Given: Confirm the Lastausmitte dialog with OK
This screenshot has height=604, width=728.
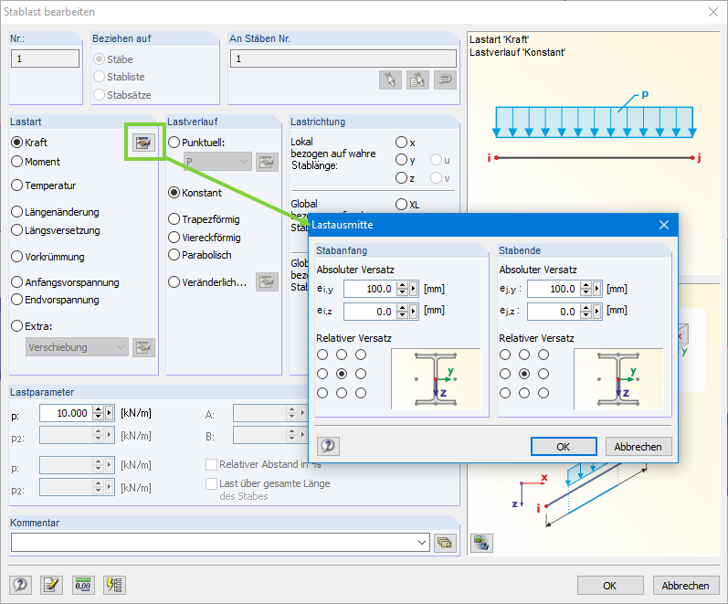Looking at the screenshot, I should click(x=564, y=447).
